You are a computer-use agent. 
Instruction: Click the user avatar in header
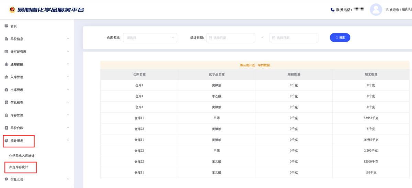[x=376, y=10]
